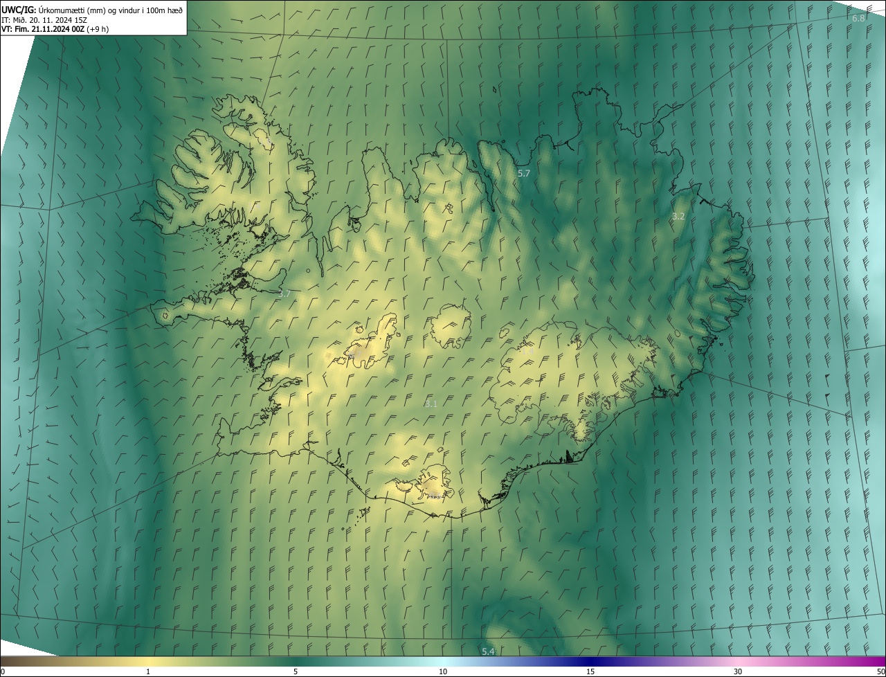
Task: Click the 5.7 value label on the map
Action: 524,172
